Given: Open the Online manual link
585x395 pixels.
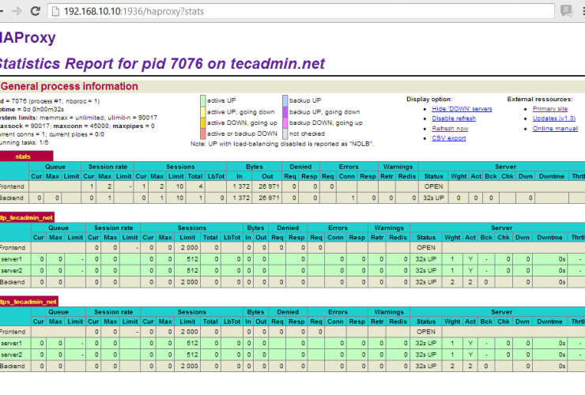Looking at the screenshot, I should coord(555,128).
